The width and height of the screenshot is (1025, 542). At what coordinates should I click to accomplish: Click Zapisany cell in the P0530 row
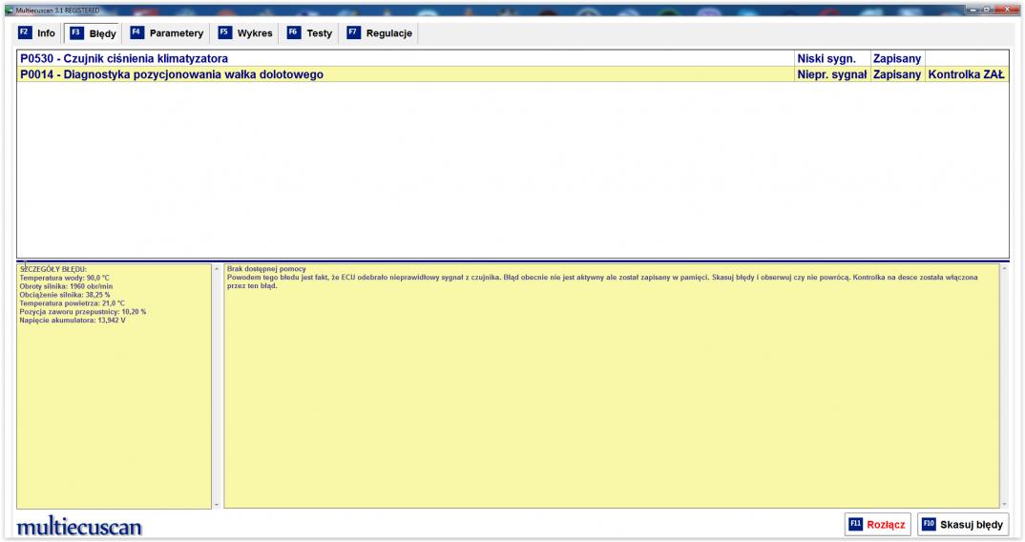[897, 58]
